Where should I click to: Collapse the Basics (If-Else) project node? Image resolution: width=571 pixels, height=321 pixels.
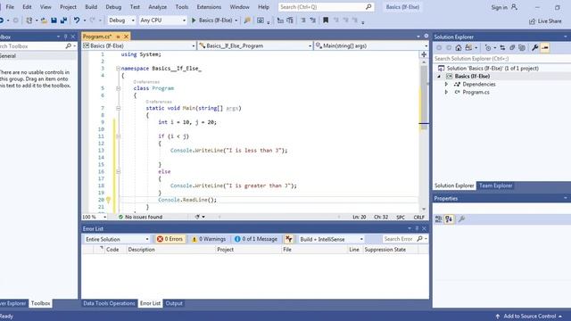[x=439, y=77]
